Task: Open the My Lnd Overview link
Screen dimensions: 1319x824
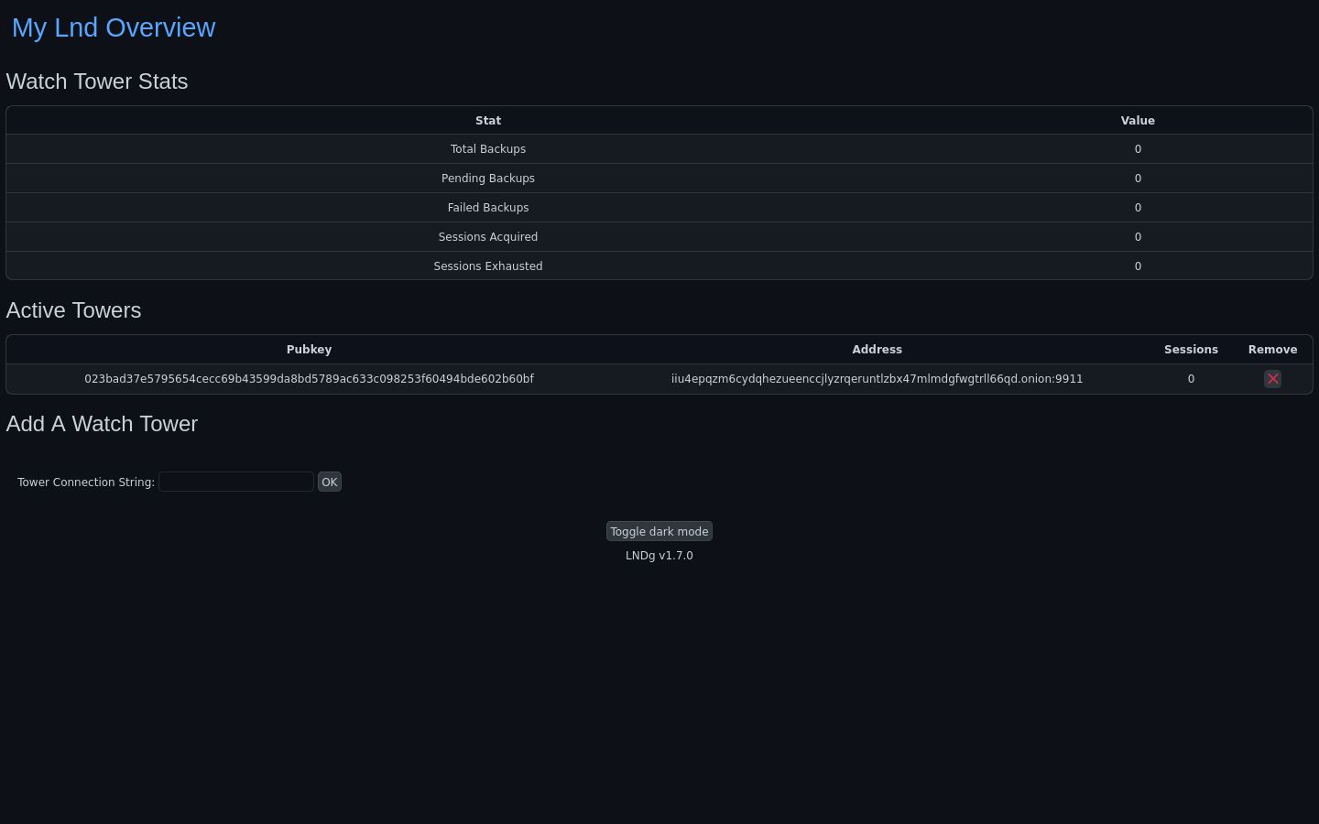Action: pyautogui.click(x=114, y=27)
